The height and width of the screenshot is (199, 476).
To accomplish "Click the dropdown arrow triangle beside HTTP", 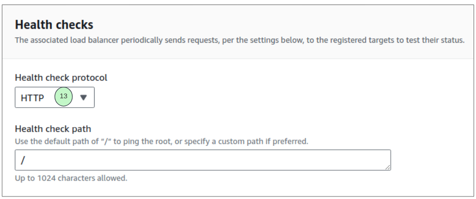I will [84, 97].
